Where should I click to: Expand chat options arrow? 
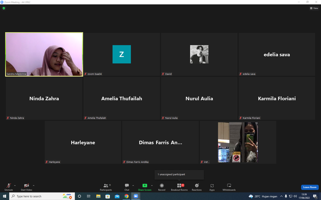[x=133, y=185]
